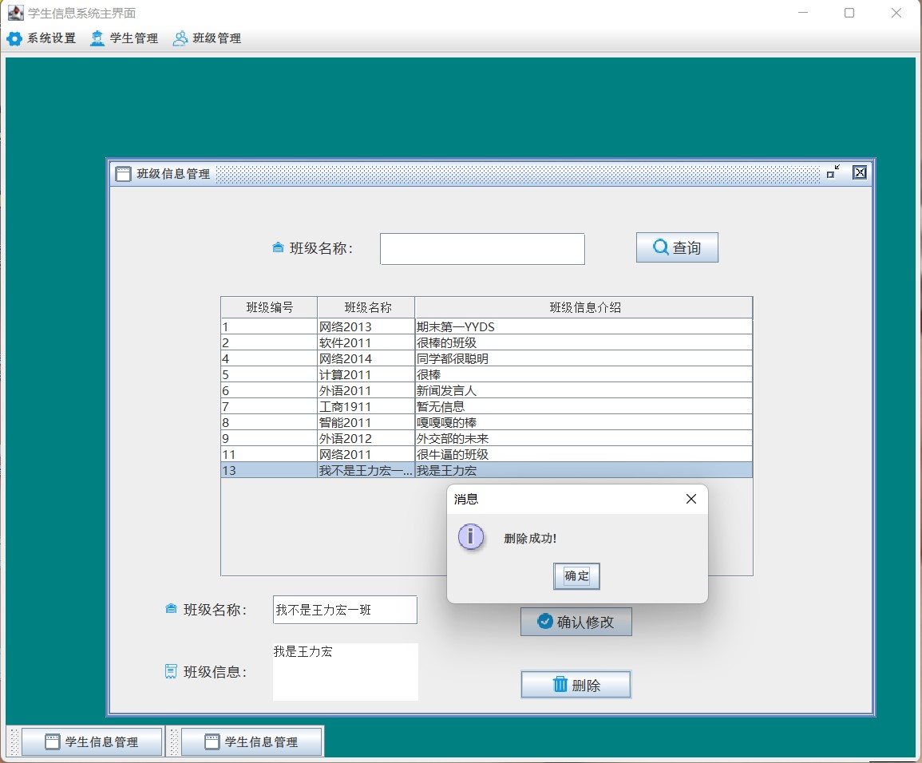
Task: Select the row 外语2012
Action: pos(486,438)
